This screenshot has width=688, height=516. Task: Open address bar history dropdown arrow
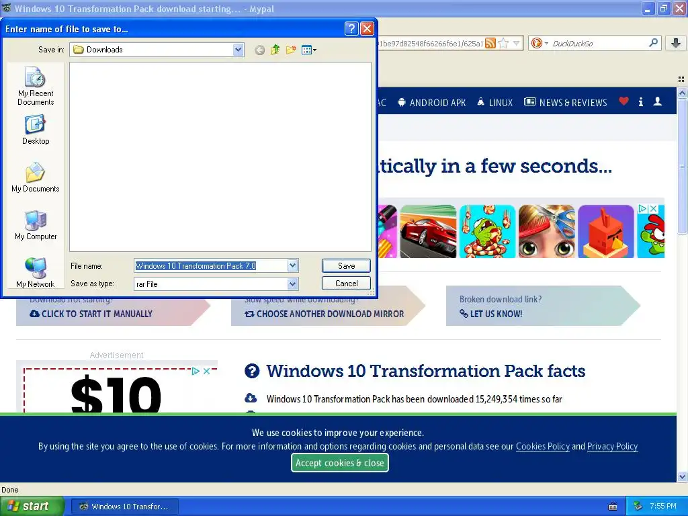[517, 43]
